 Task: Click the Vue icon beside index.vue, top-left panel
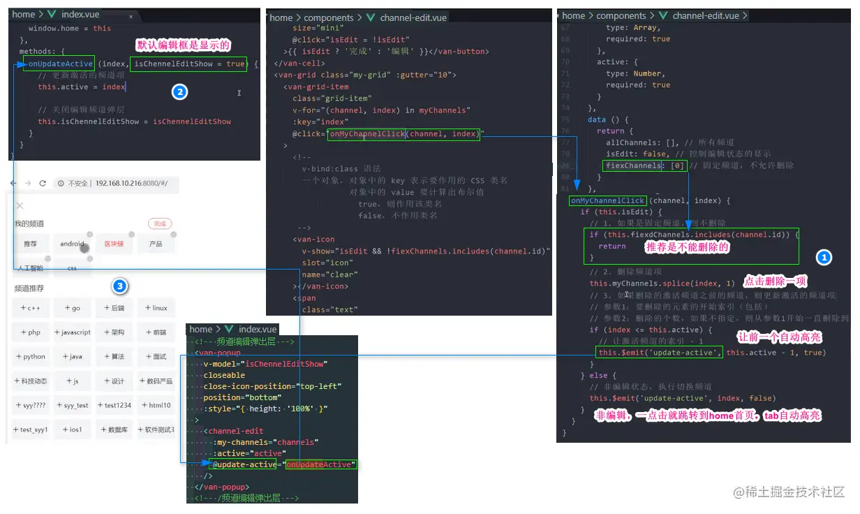click(52, 14)
